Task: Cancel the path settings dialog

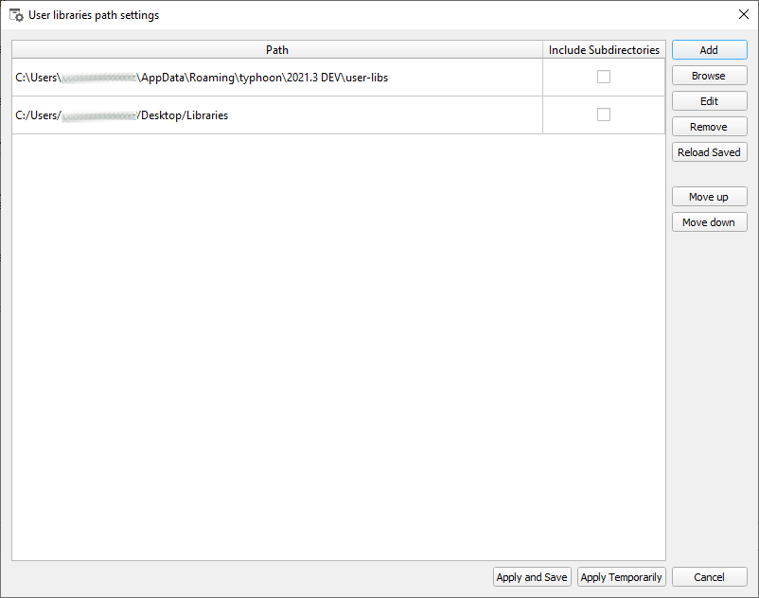Action: point(709,577)
